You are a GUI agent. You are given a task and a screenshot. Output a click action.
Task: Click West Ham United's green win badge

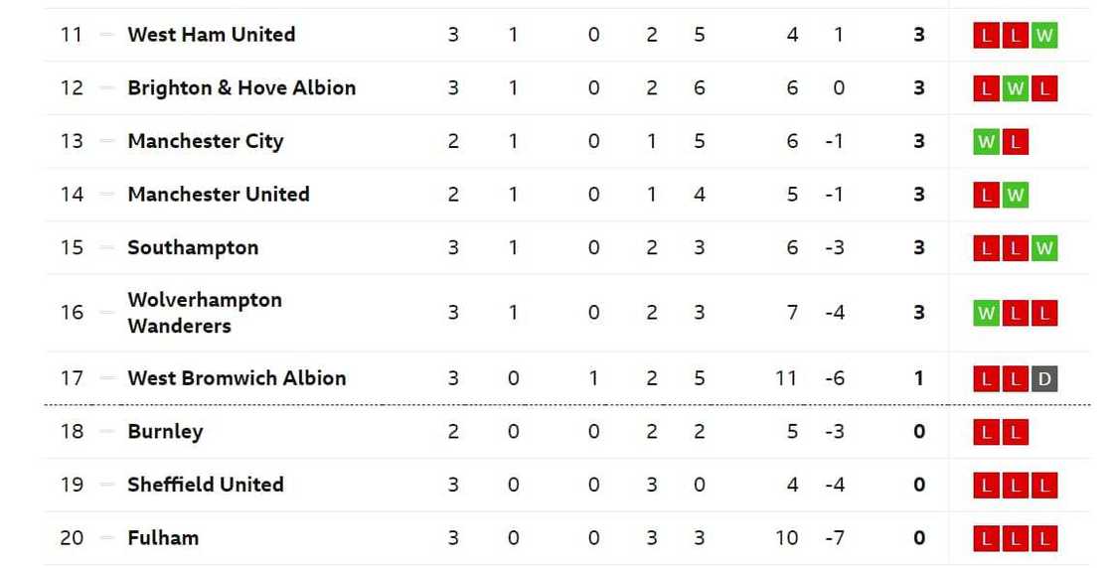tap(1043, 36)
